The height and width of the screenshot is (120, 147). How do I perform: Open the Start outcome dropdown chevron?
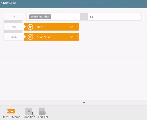point(72,27)
